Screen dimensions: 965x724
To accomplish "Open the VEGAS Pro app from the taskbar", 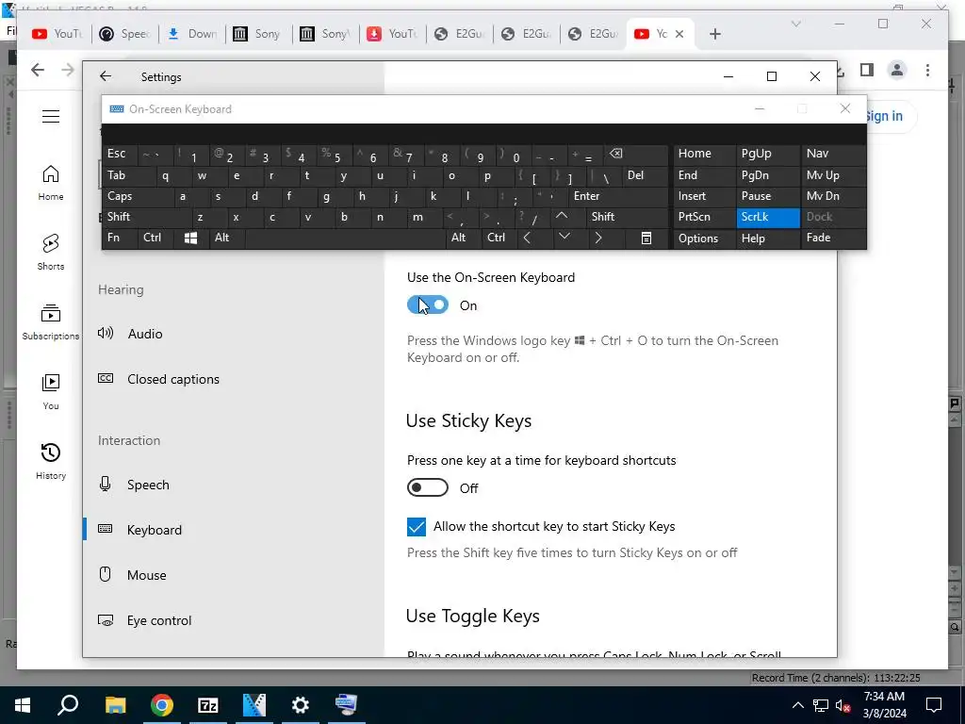I will 254,705.
